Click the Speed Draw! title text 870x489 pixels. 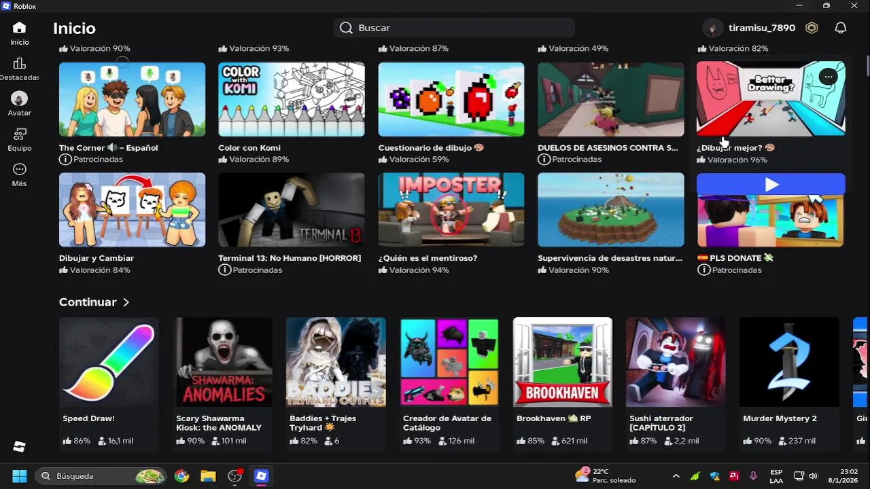(x=88, y=418)
